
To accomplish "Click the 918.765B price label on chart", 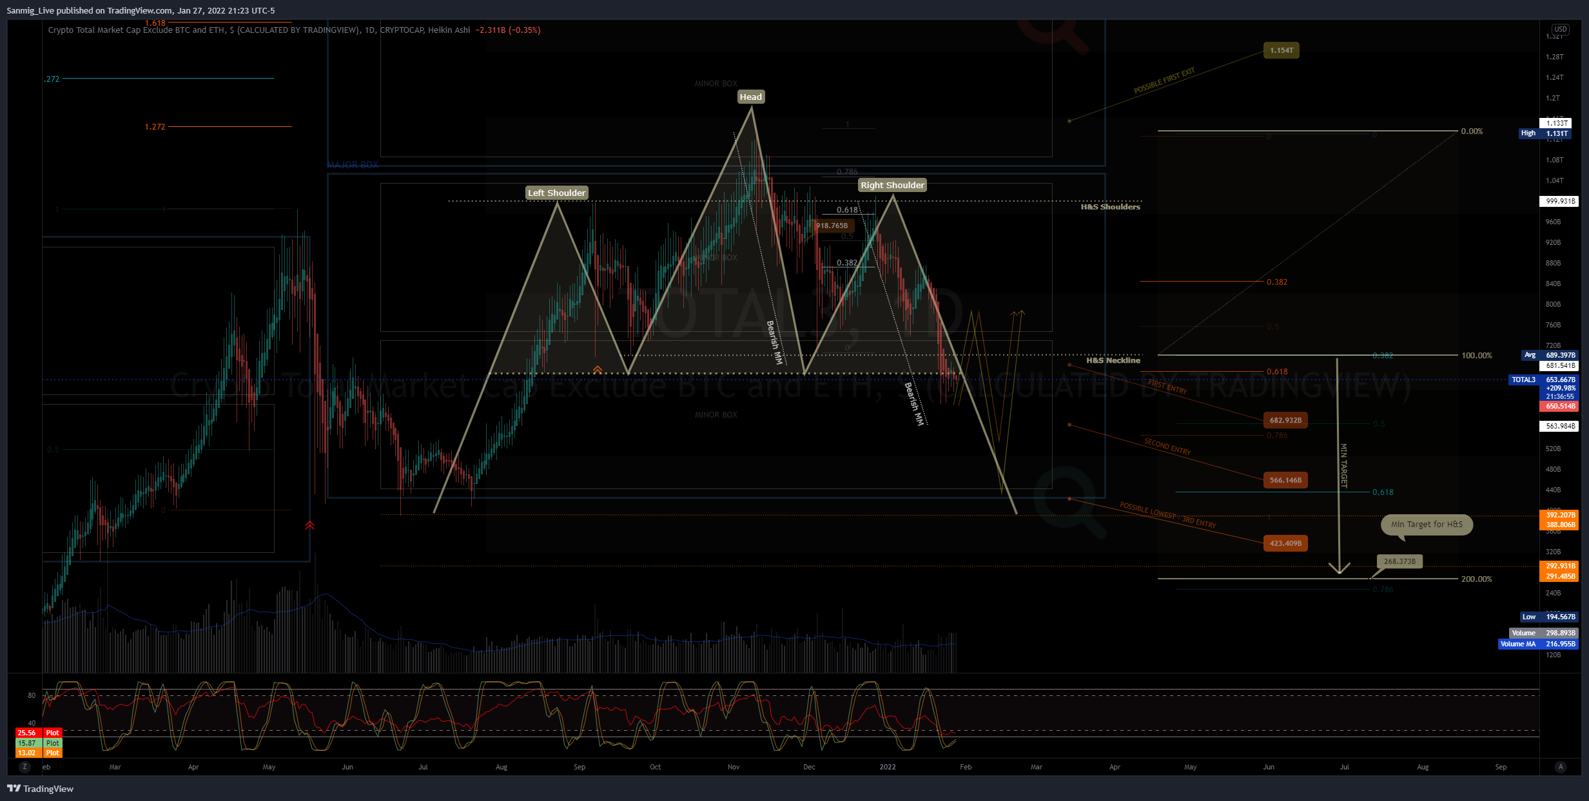I will pos(833,226).
